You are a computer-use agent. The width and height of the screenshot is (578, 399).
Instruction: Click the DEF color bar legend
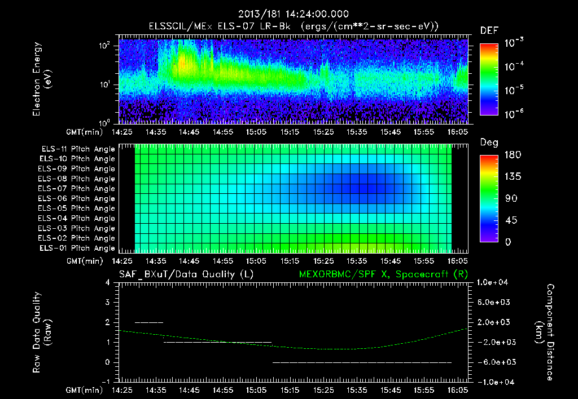489,79
